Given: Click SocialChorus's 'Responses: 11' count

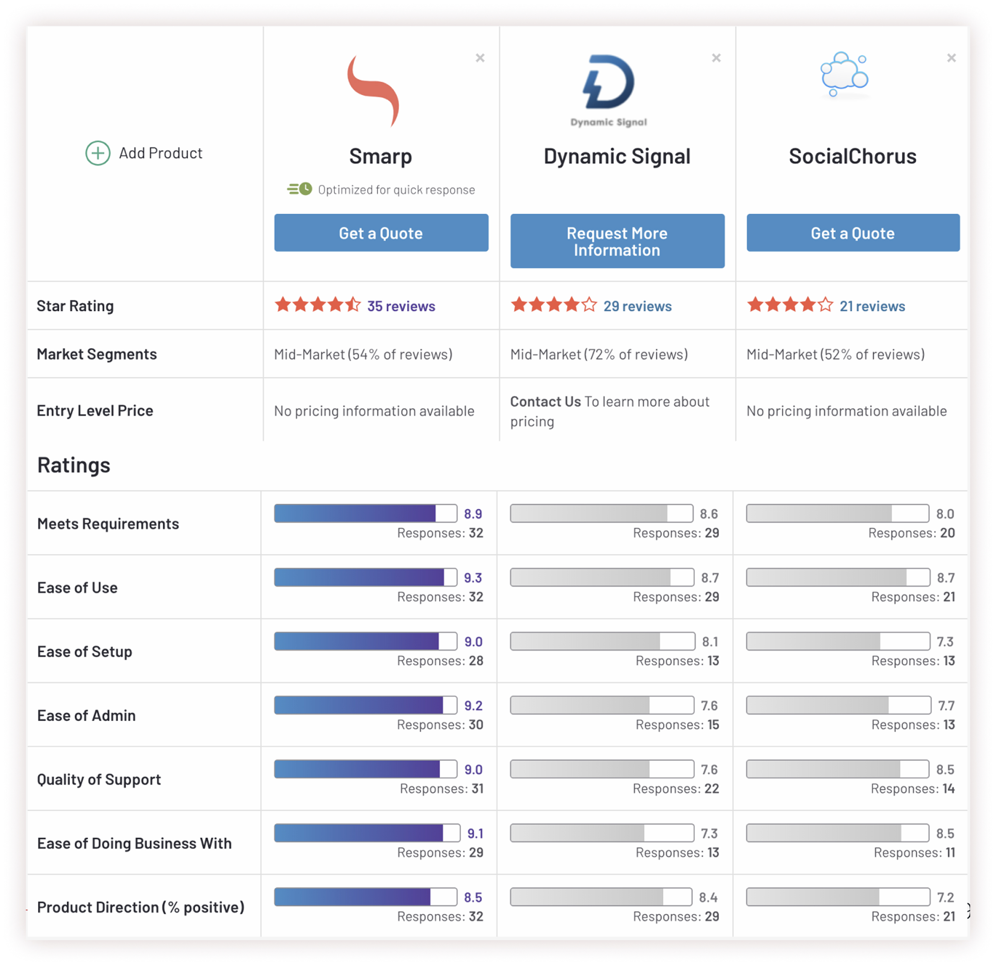Looking at the screenshot, I should [x=914, y=853].
